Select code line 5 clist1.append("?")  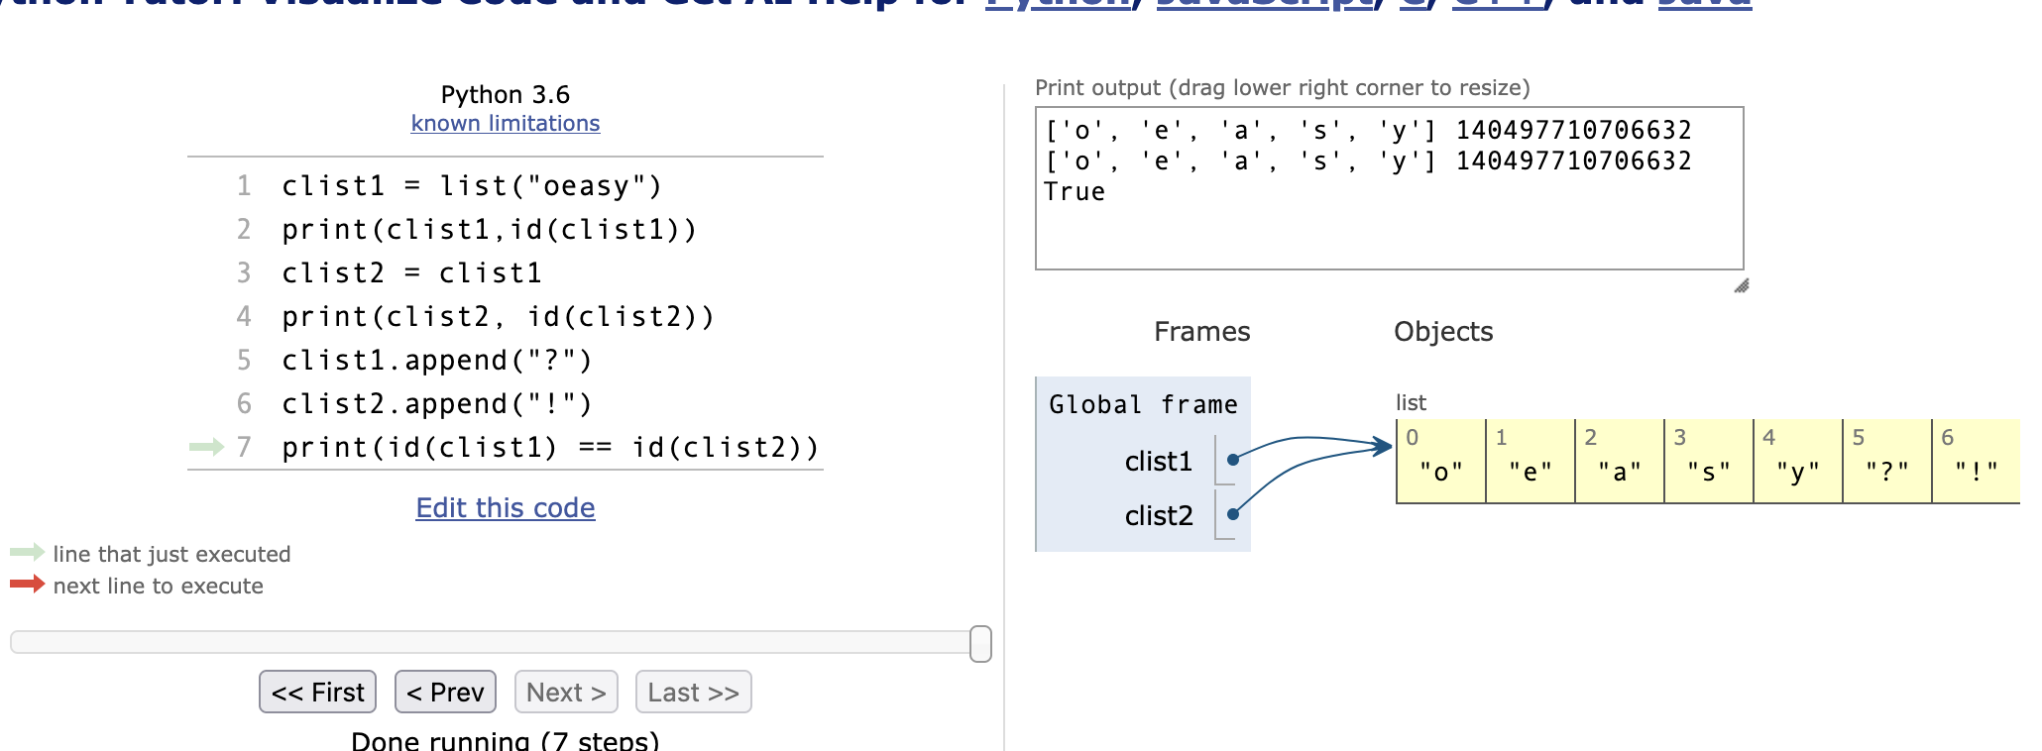(x=437, y=361)
